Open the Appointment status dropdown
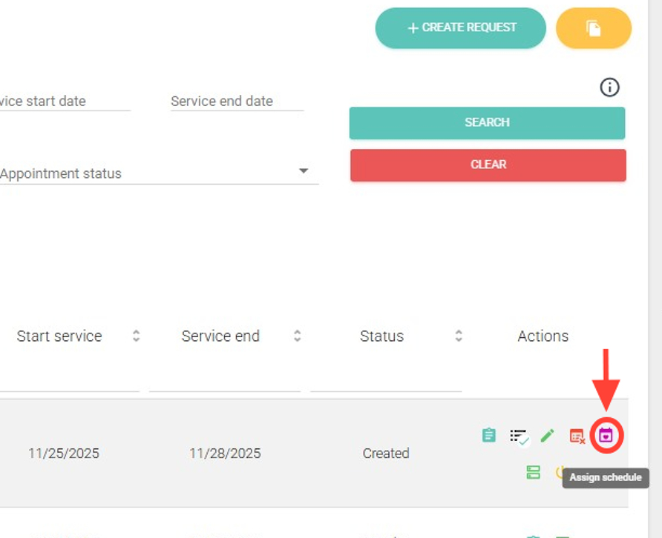662x538 pixels. (303, 172)
